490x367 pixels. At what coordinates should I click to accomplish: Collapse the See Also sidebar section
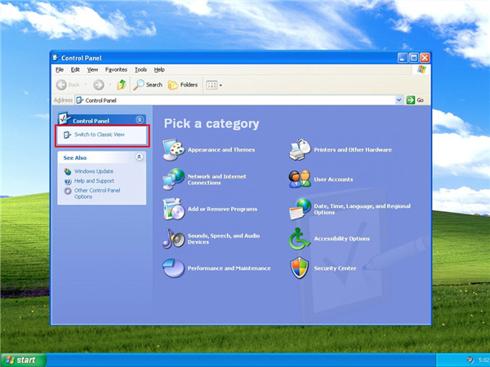click(x=140, y=157)
